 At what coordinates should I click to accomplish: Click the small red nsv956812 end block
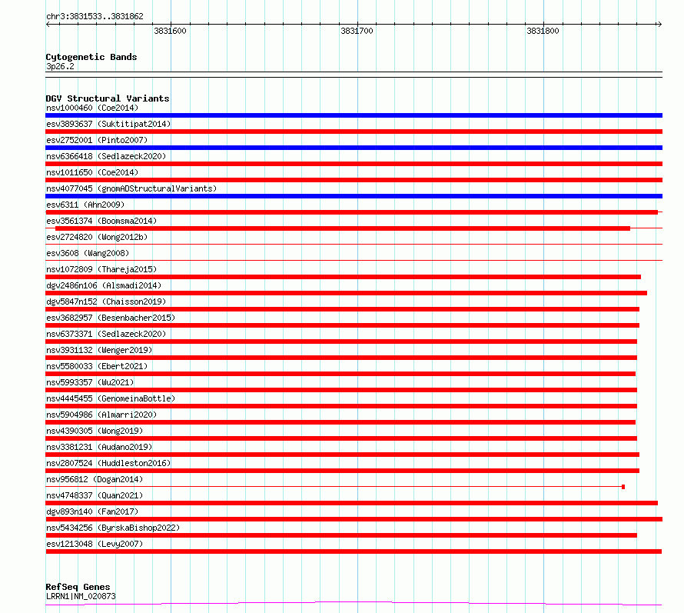point(623,487)
